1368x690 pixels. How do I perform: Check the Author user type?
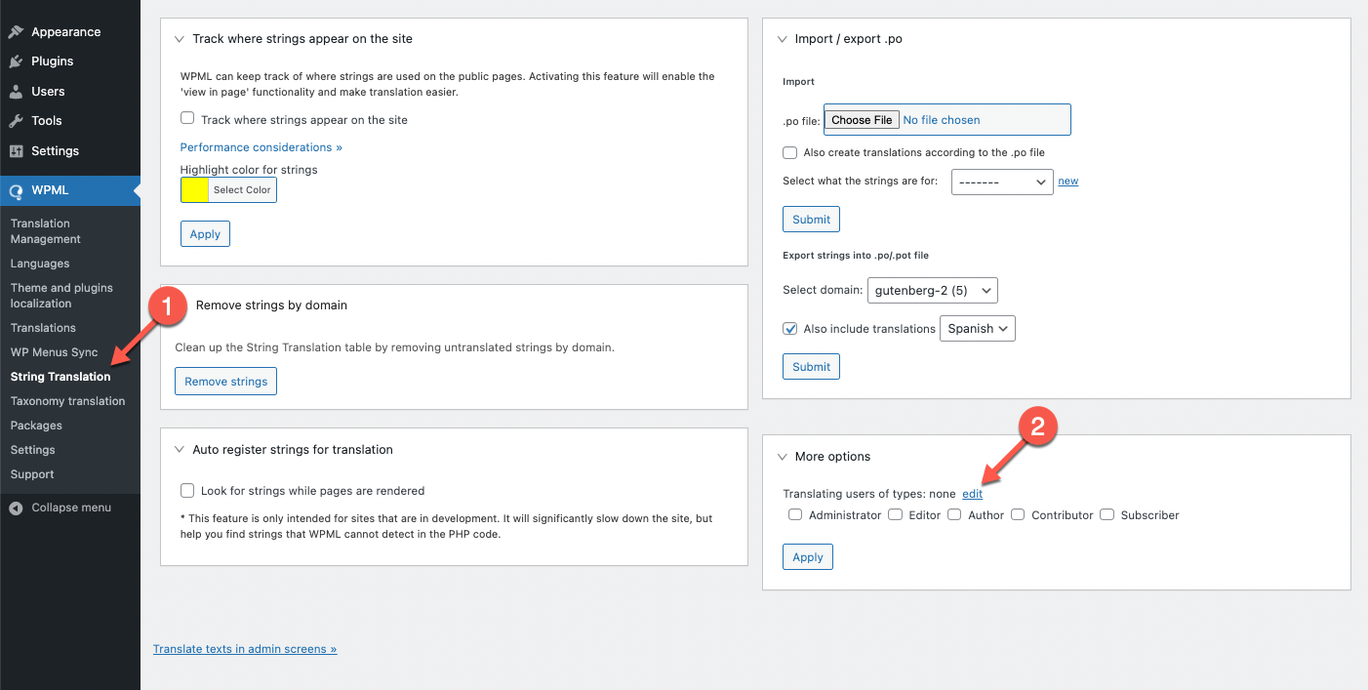(x=954, y=514)
